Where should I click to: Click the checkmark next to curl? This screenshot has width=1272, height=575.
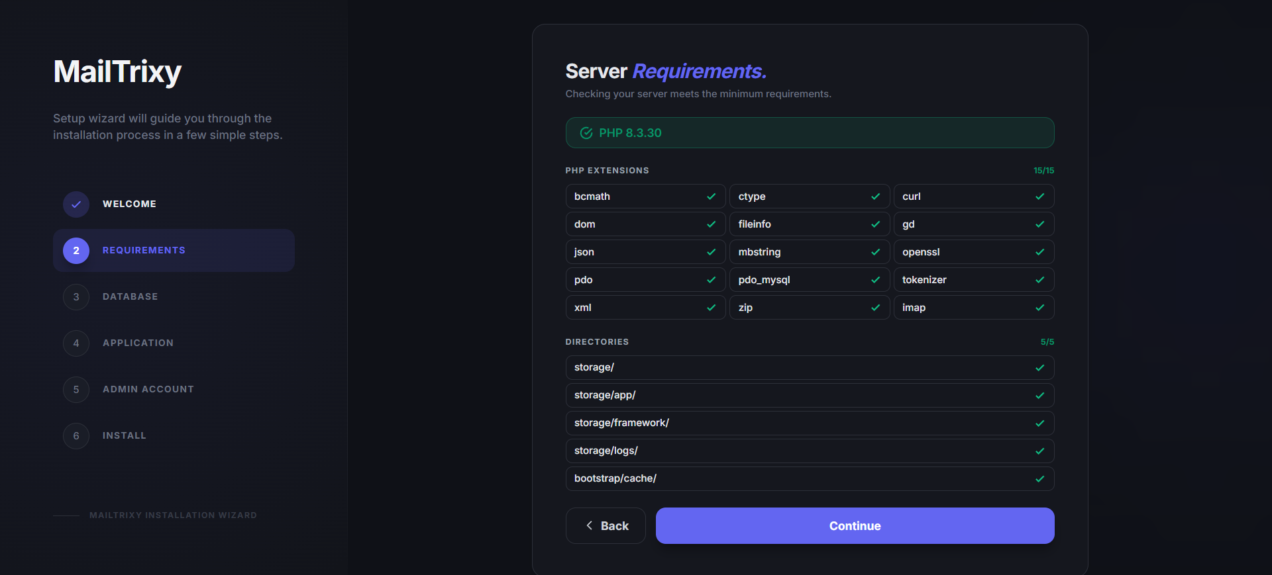point(1040,197)
